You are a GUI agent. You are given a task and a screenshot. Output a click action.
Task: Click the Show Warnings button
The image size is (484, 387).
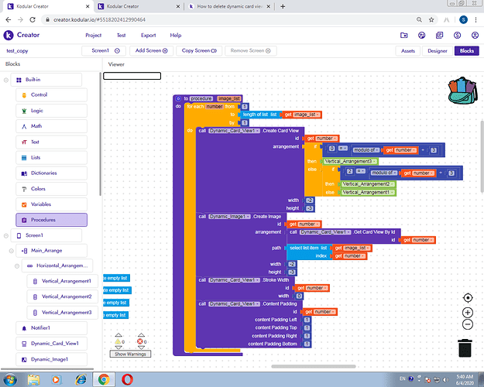129,354
